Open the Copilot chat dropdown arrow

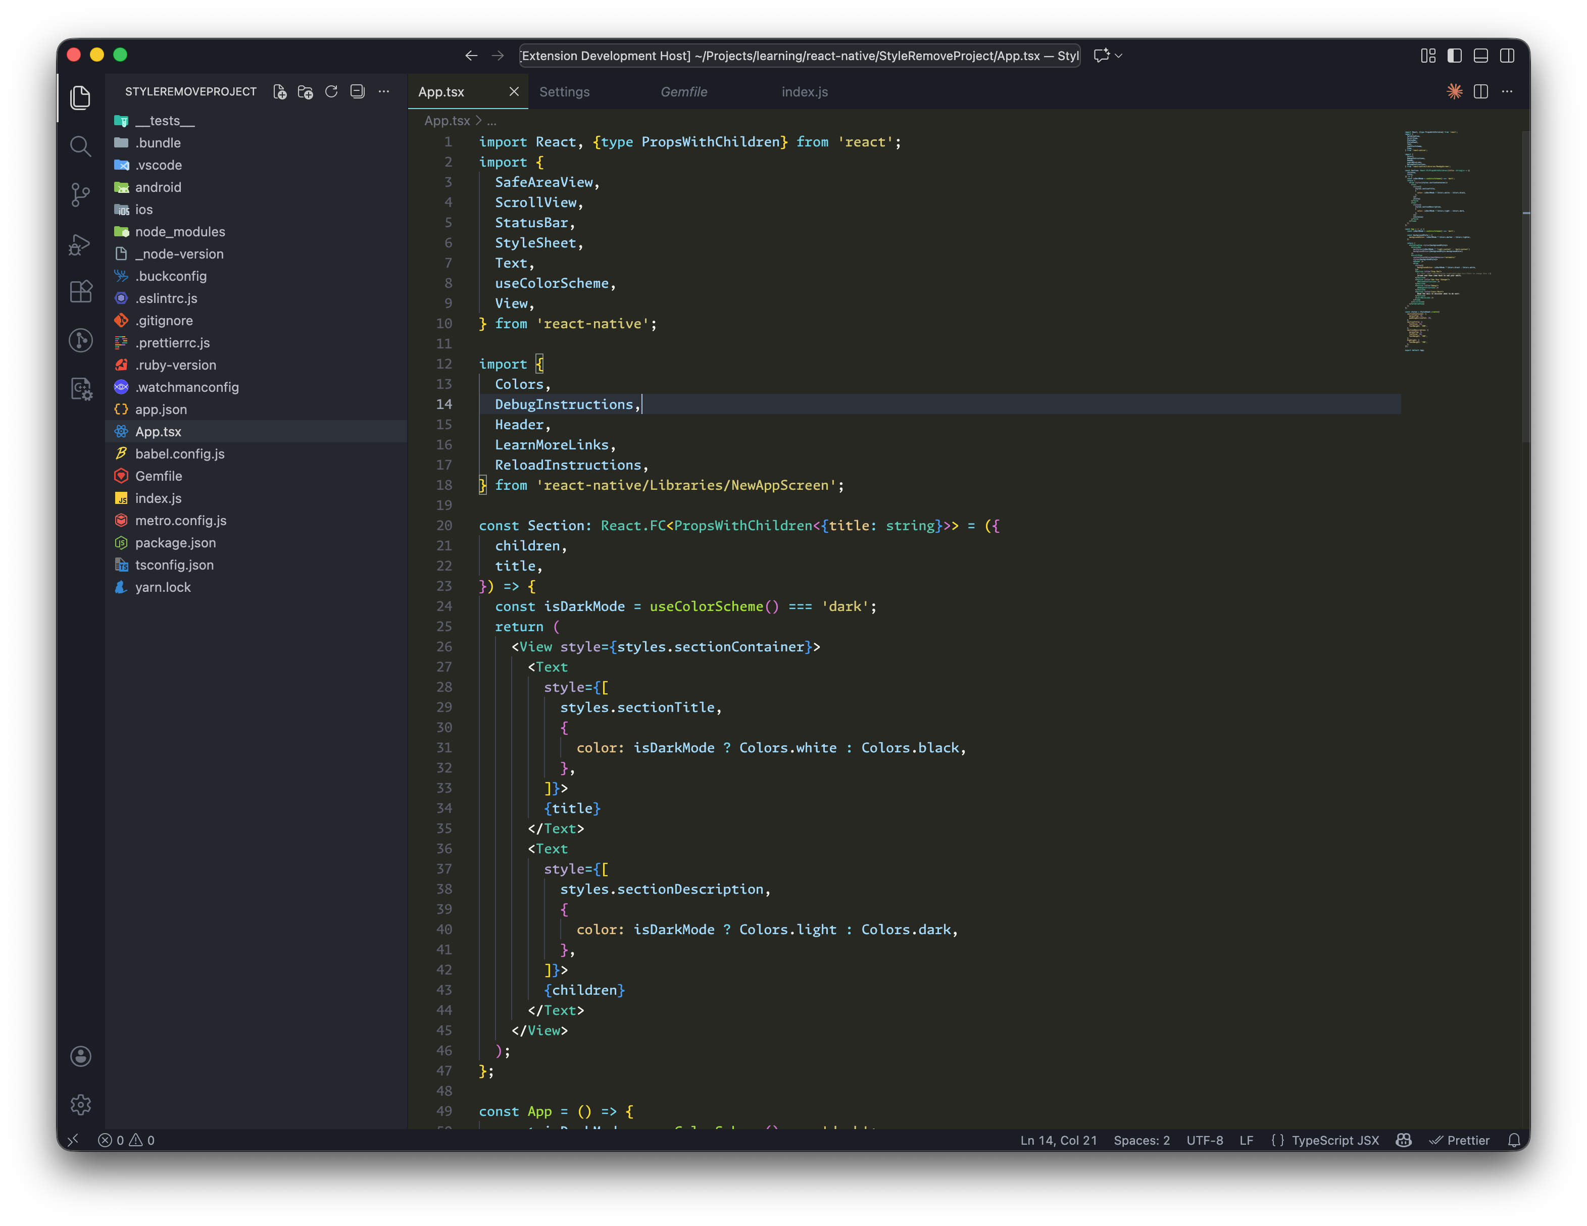pos(1119,56)
